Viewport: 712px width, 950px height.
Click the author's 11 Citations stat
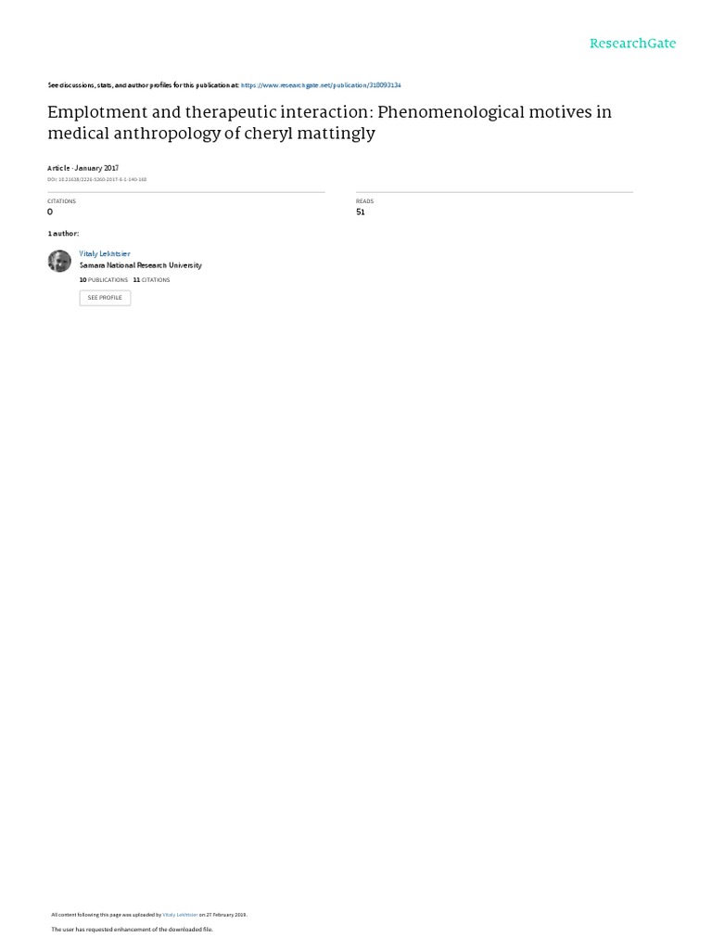(x=151, y=279)
